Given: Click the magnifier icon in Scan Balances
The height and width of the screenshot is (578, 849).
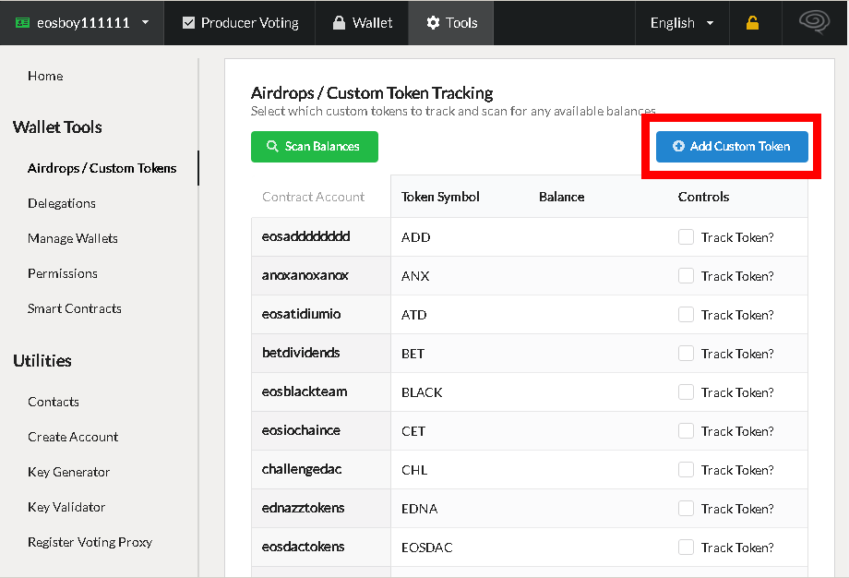Looking at the screenshot, I should click(x=272, y=146).
